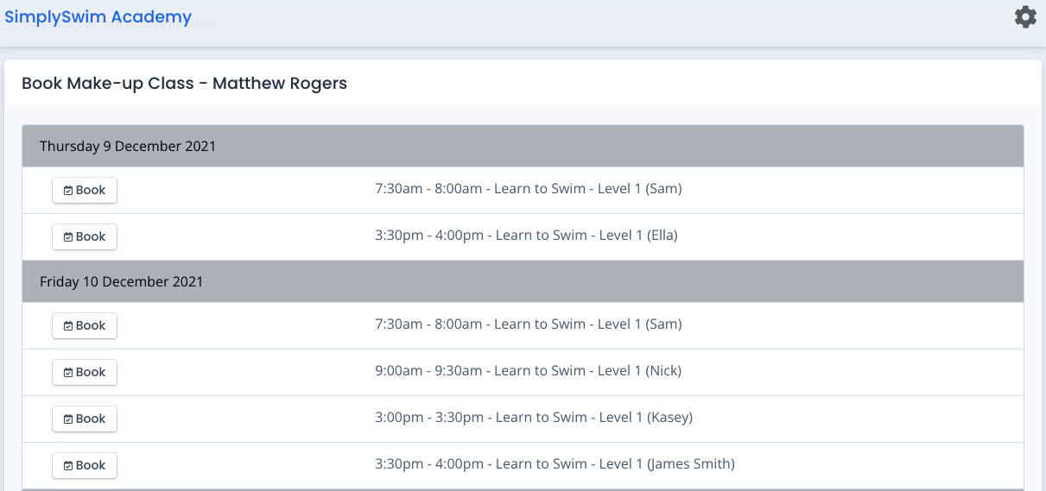Open the settings gear icon

pyautogui.click(x=1025, y=16)
